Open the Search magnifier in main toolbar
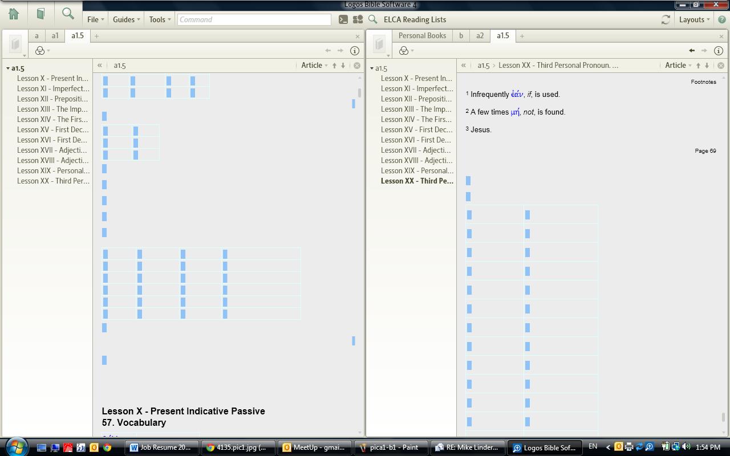Viewport: 730px width, 456px height. (68, 14)
